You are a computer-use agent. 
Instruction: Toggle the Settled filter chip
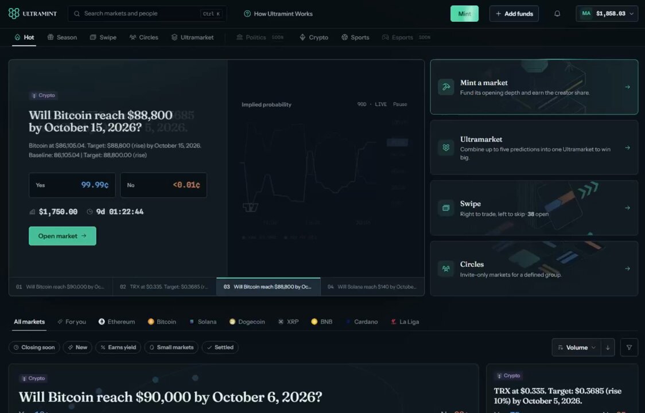[220, 348]
